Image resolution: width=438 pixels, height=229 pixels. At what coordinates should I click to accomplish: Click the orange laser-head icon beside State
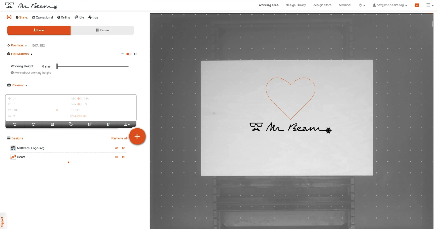tap(9, 17)
